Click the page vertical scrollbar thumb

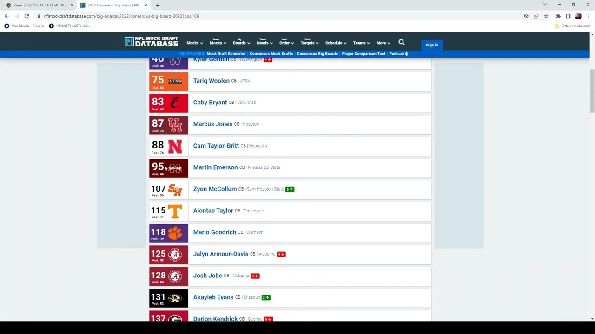click(592, 90)
